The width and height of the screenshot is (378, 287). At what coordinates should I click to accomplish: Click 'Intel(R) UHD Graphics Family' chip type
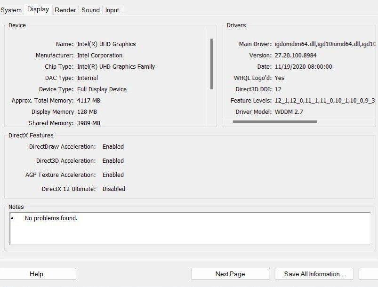tap(116, 67)
